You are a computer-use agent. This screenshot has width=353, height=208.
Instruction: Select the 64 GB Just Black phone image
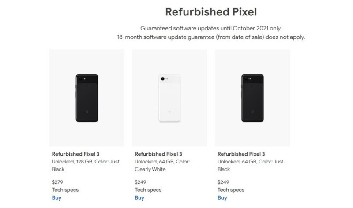[x=252, y=98]
